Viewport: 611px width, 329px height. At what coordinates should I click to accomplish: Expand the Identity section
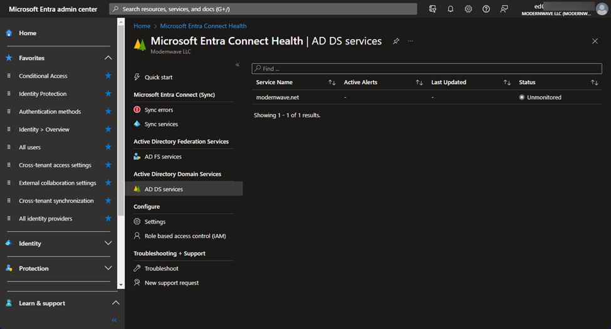click(x=108, y=243)
